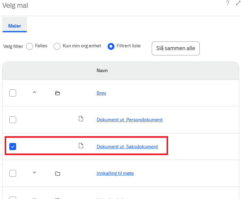The height and width of the screenshot is (199, 241).
Task: Switch to the Maler tab
Action: coord(15,26)
